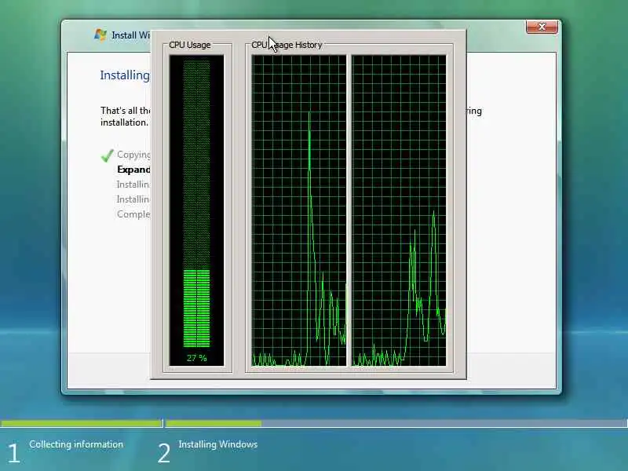This screenshot has height=471, width=628.
Task: Click the 'Comple' final step in install list
Action: pos(133,214)
